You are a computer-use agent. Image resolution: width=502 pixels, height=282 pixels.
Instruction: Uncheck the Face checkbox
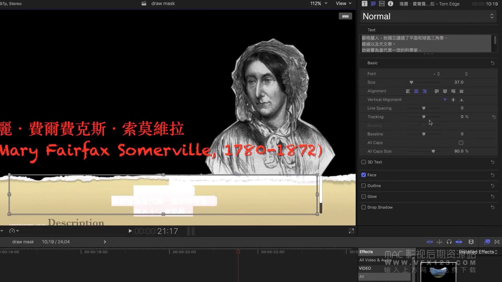click(x=363, y=175)
